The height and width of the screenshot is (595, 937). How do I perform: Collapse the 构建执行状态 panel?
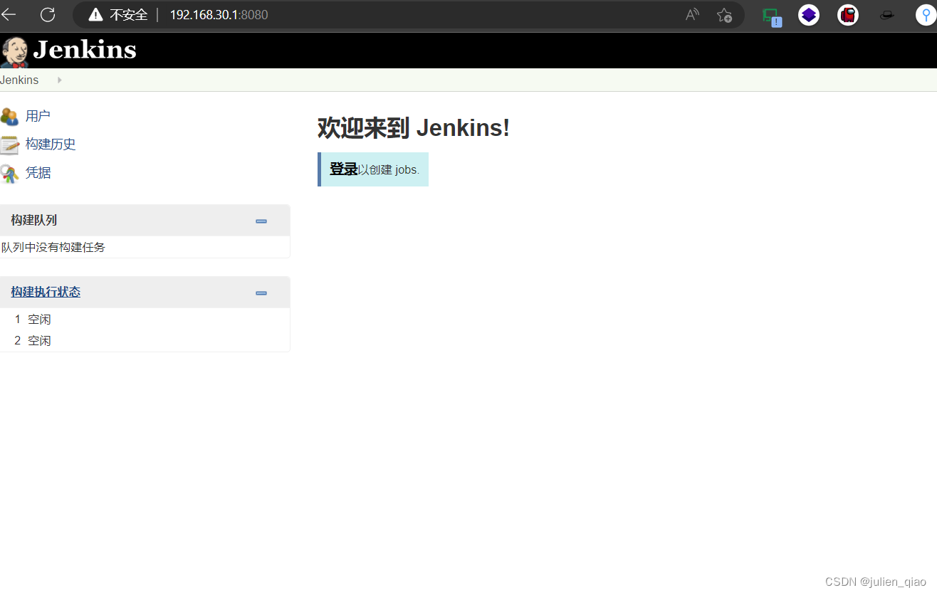[x=261, y=293]
